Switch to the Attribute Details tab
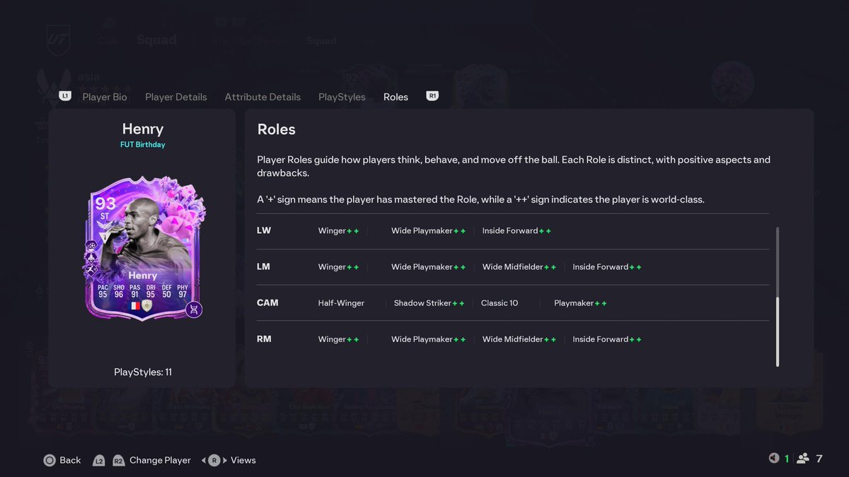This screenshot has height=477, width=849. pyautogui.click(x=262, y=97)
